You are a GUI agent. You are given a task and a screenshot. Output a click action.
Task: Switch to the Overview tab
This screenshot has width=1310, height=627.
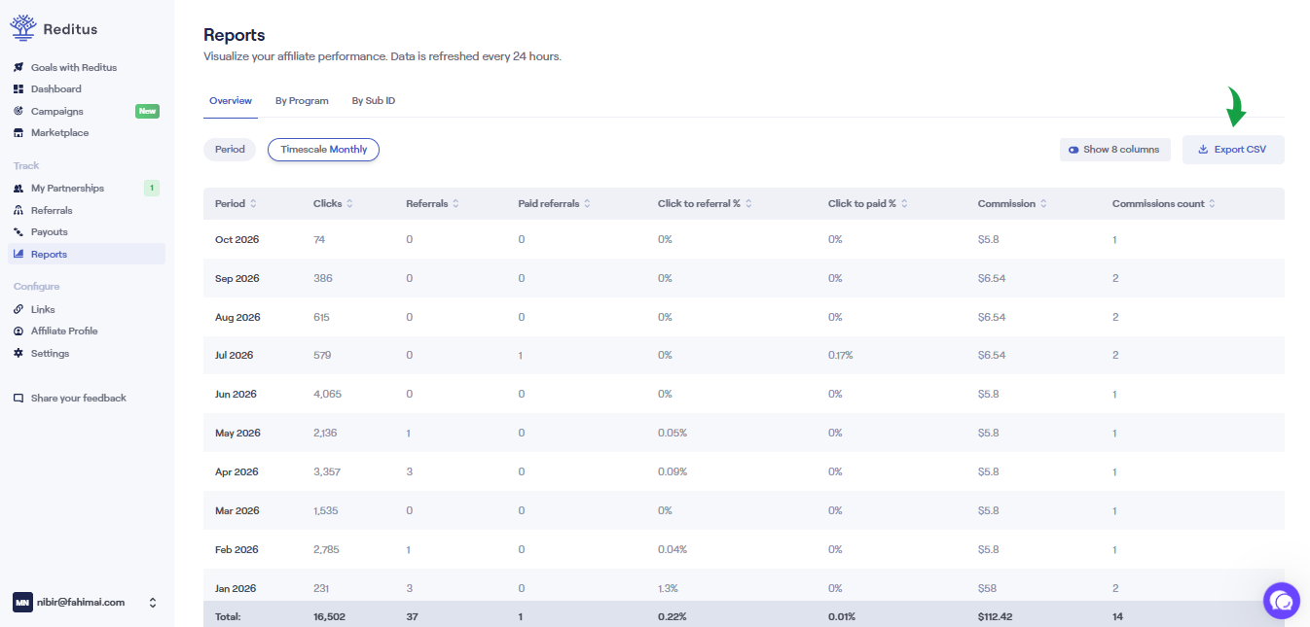(x=231, y=101)
